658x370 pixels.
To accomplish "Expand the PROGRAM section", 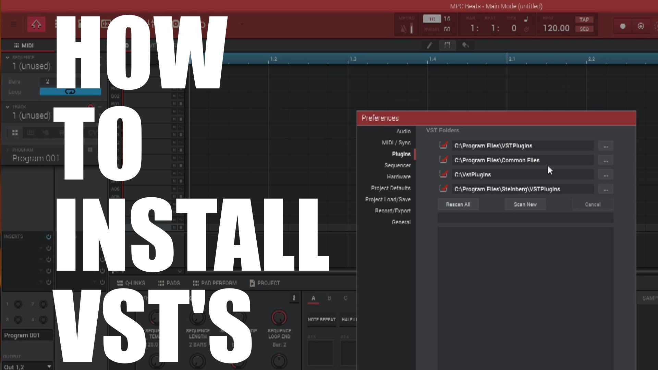I will click(x=8, y=149).
